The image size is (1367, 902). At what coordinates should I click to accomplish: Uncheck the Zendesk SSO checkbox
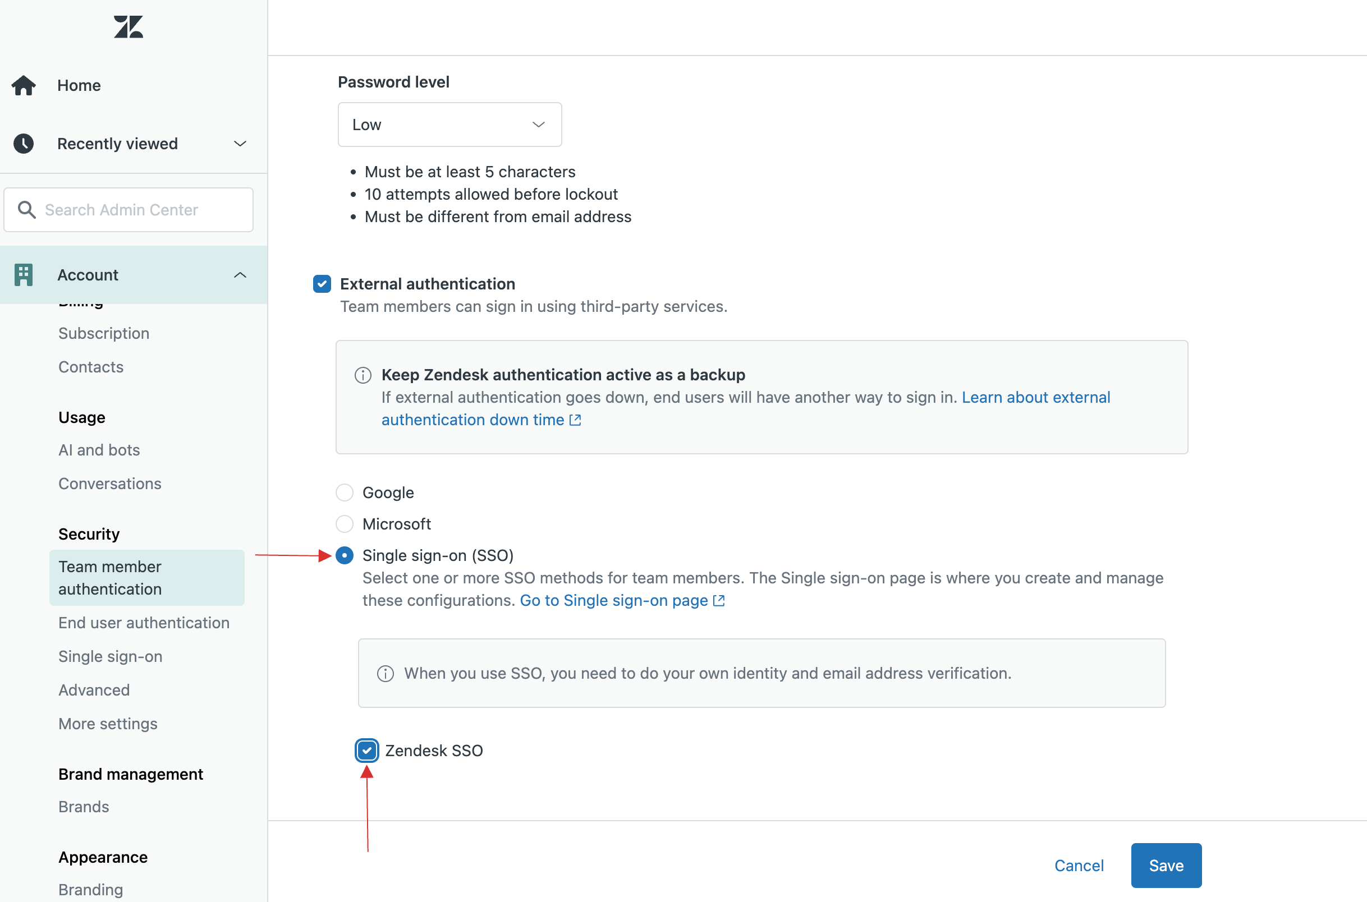coord(367,751)
